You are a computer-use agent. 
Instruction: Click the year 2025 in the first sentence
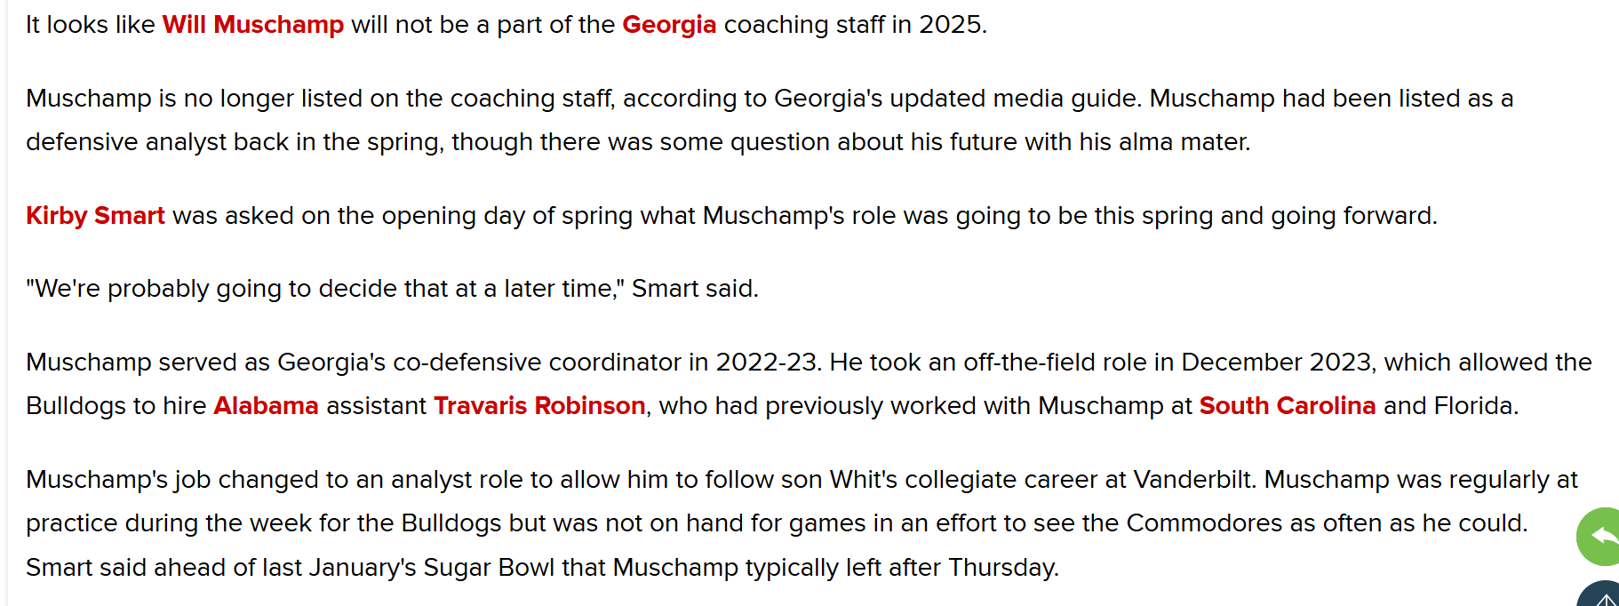(x=949, y=25)
